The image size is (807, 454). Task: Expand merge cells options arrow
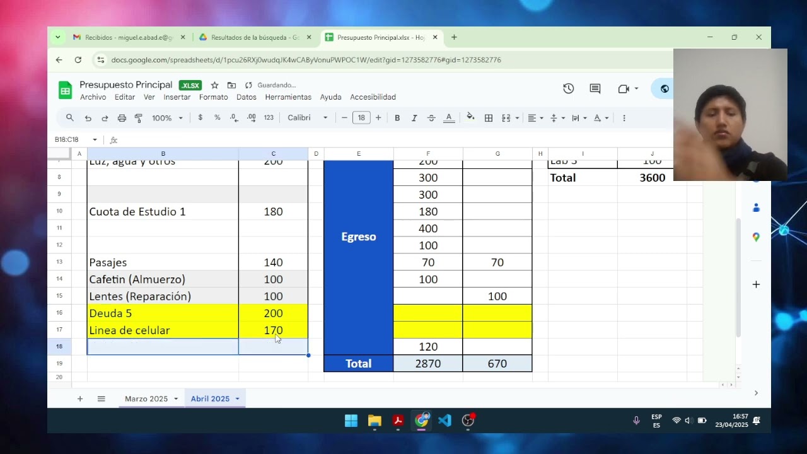pyautogui.click(x=517, y=118)
